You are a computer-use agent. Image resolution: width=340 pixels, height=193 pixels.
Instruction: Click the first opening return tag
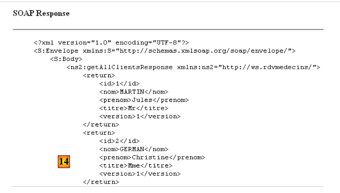coord(99,75)
